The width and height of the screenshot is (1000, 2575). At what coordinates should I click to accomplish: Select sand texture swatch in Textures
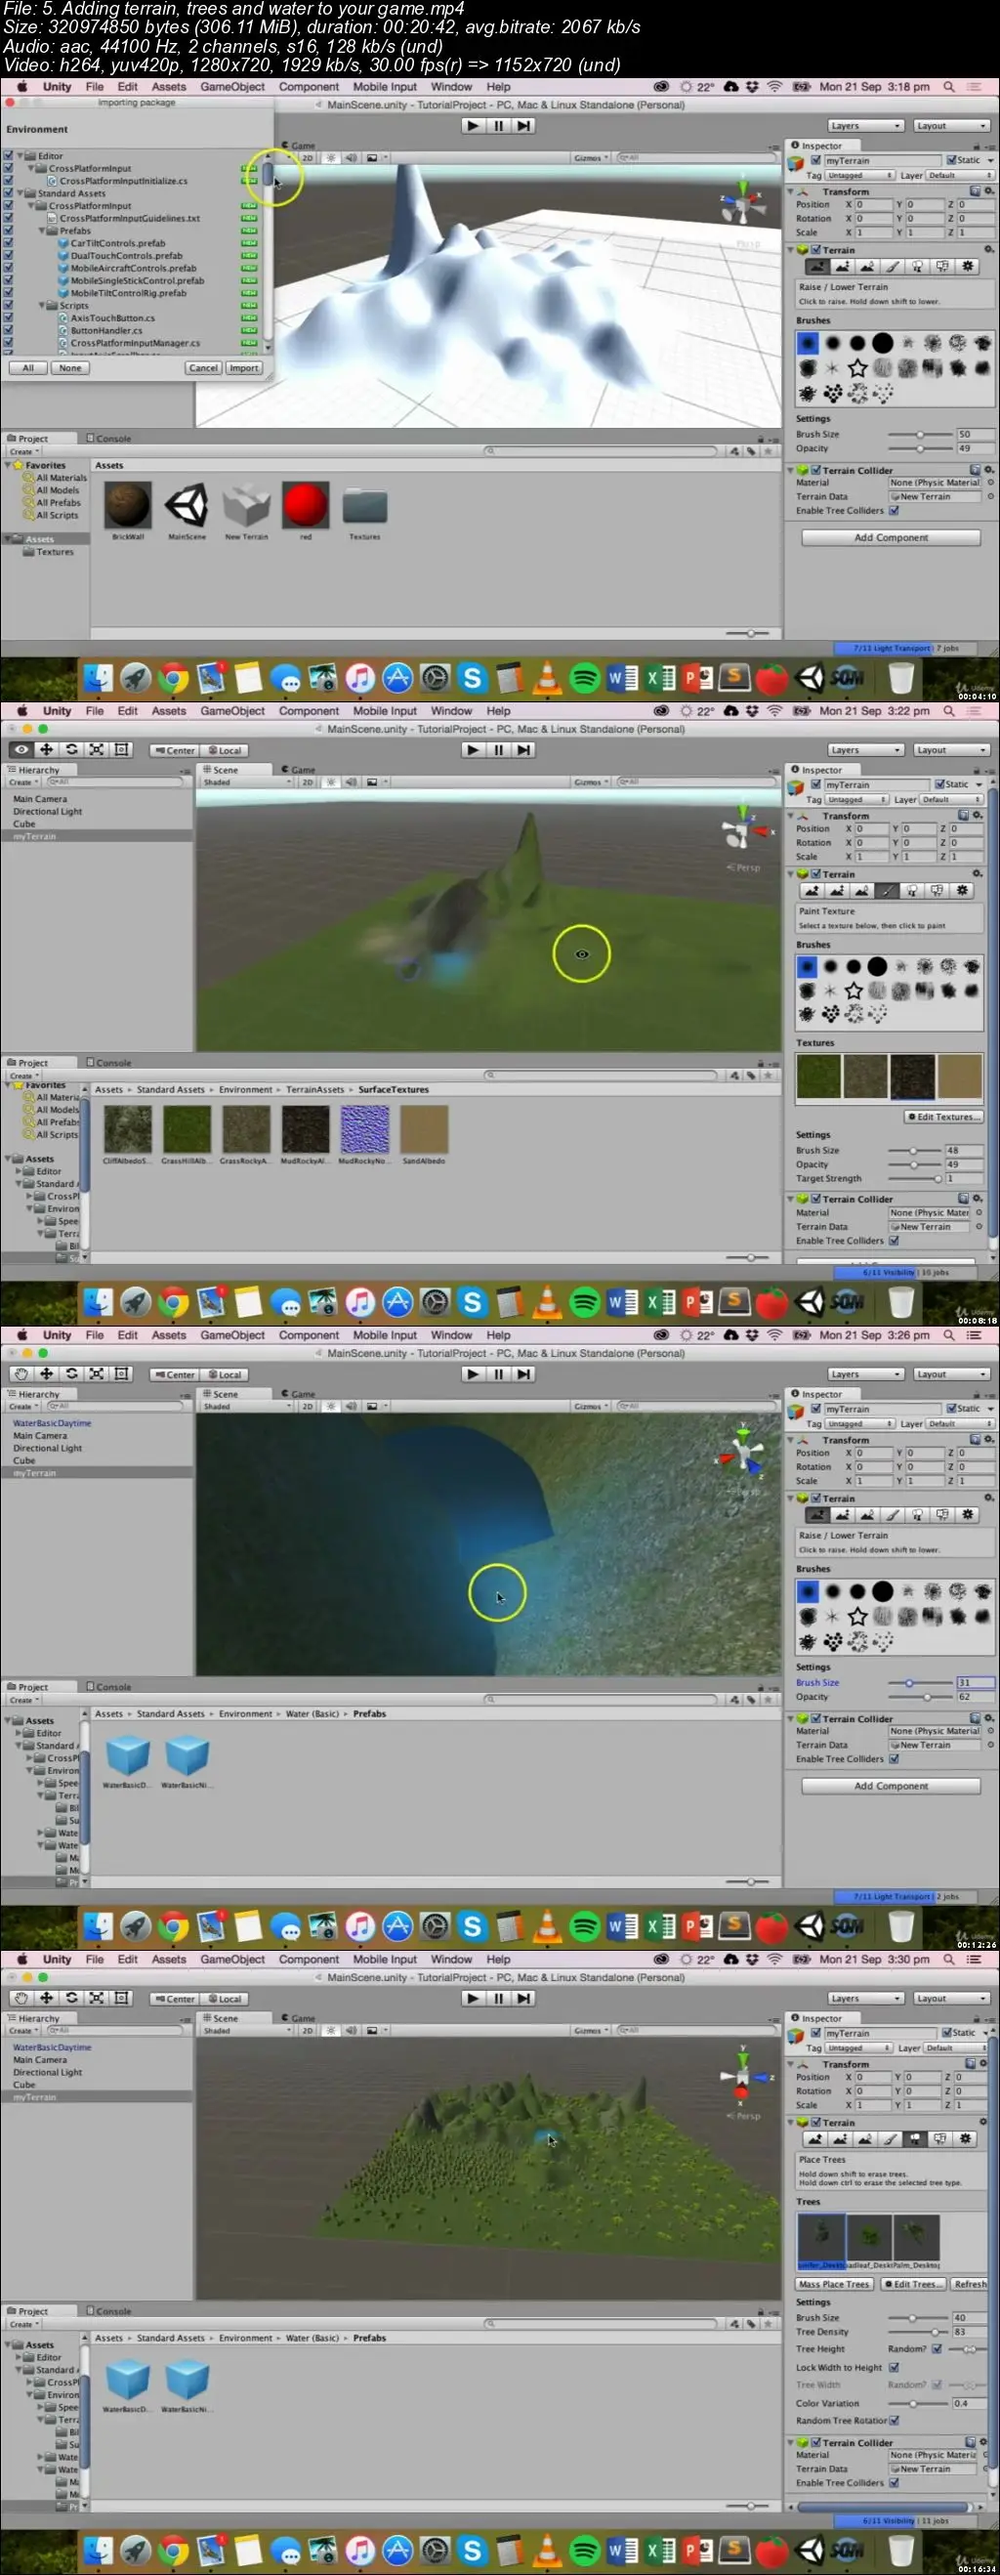(x=960, y=1076)
